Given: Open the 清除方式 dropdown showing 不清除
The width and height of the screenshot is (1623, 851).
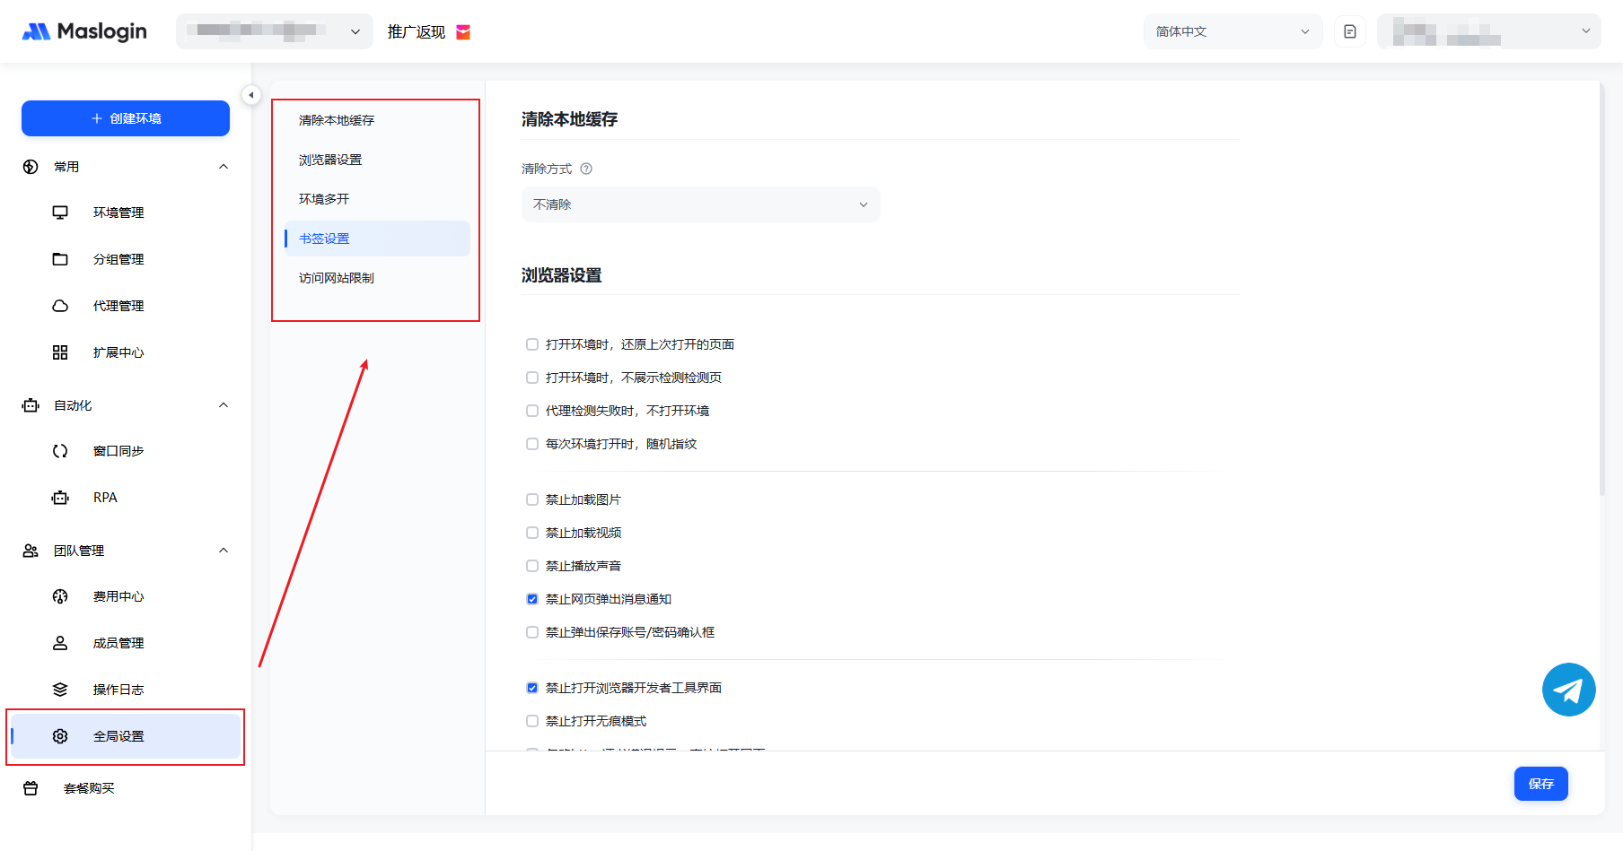Looking at the screenshot, I should point(700,204).
